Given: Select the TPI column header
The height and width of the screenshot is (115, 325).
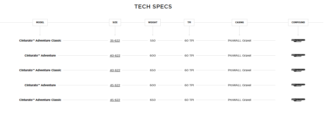Looking at the screenshot, I should click(189, 22).
